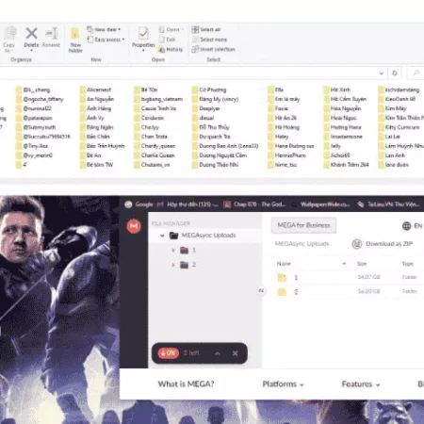Screen dimensions: 424x424
Task: Click the red 0% transfer progress pill
Action: pos(168,353)
